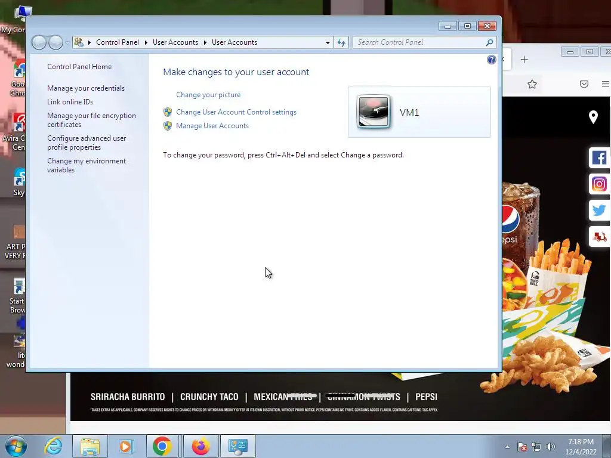
Task: Click the Start Browser desktop shortcut
Action: (x=16, y=295)
